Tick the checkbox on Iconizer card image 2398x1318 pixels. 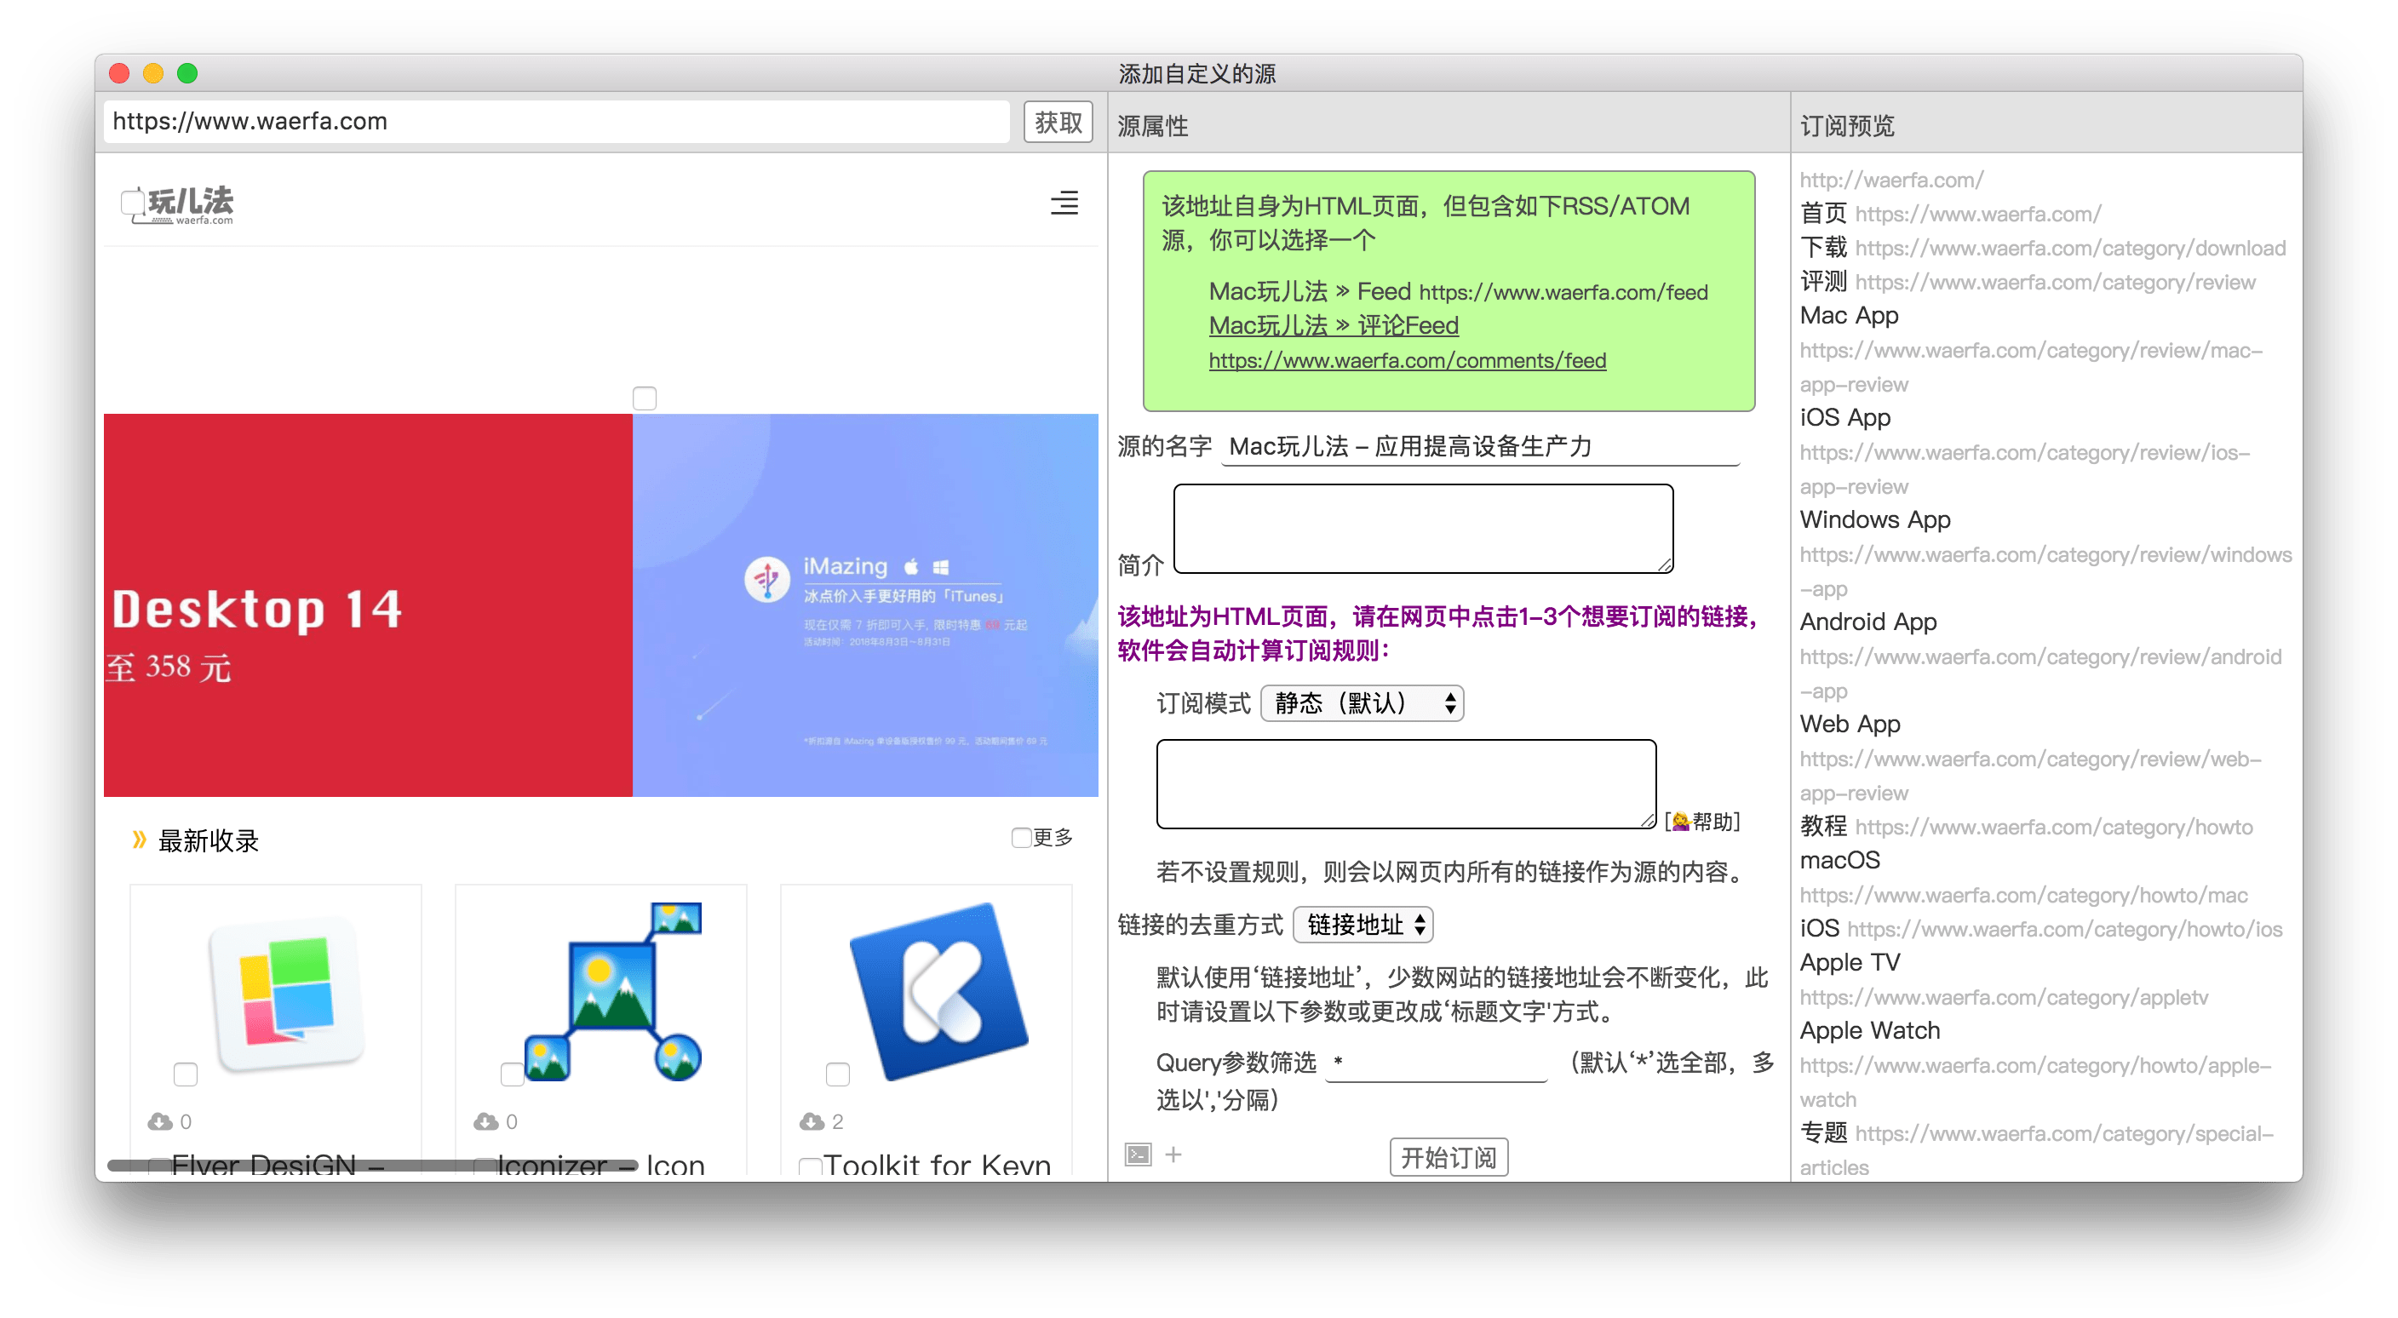[x=511, y=1073]
